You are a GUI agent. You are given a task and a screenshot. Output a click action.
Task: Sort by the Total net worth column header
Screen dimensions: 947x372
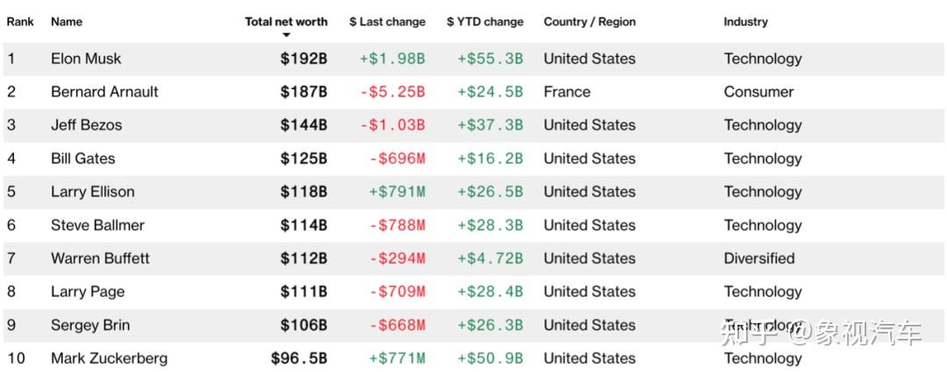tap(286, 22)
